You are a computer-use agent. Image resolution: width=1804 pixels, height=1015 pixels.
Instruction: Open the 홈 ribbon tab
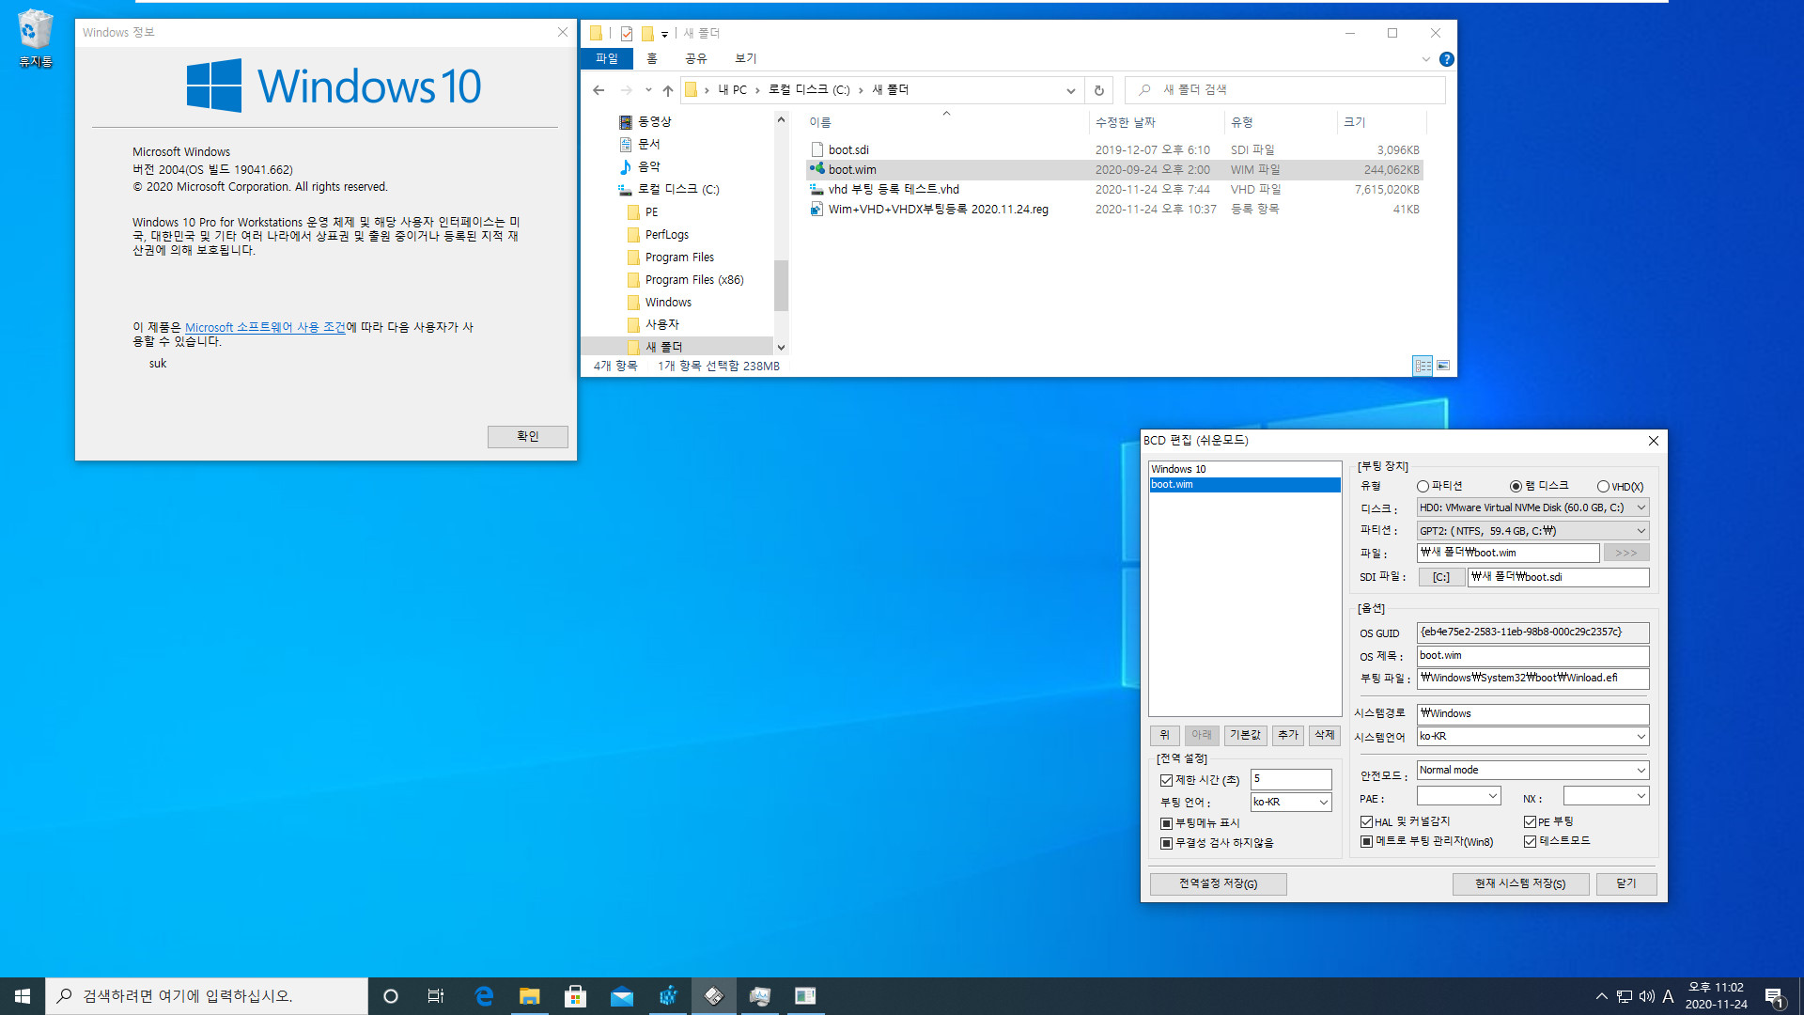point(652,59)
